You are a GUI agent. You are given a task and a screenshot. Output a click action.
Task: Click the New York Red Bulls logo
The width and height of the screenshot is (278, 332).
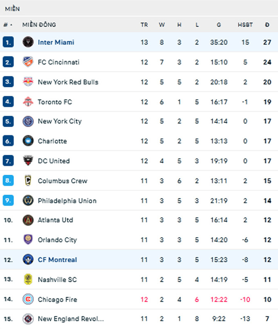click(x=28, y=82)
